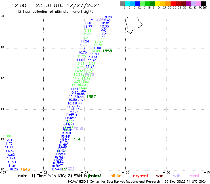Click the green wave height value 14.26

79,67
